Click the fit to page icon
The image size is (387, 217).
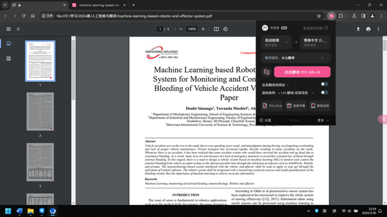pyautogui.click(x=216, y=29)
